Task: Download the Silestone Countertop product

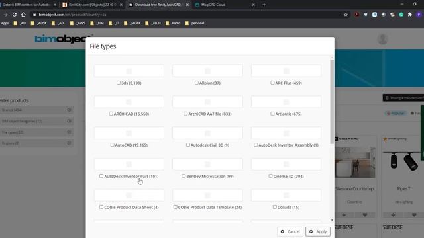Action: click(344, 215)
